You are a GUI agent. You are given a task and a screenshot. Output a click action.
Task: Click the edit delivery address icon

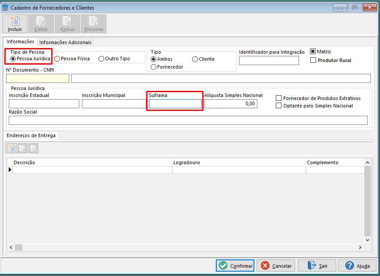22,148
